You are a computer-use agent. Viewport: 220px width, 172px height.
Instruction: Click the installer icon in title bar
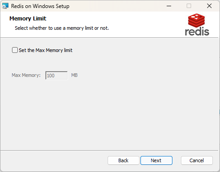click(5, 6)
